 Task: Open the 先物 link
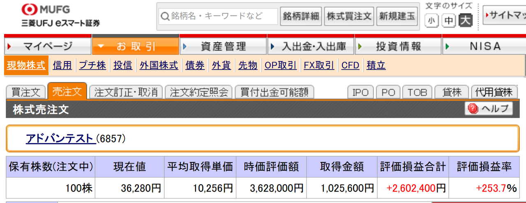pos(248,65)
